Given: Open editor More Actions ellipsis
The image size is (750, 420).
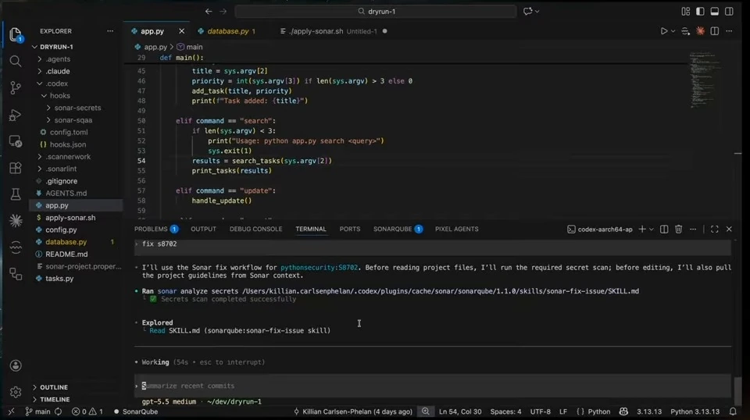Looking at the screenshot, I should [729, 31].
